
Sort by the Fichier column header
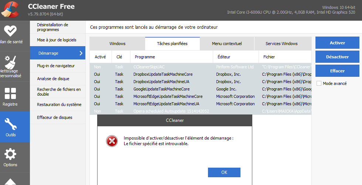click(x=285, y=57)
